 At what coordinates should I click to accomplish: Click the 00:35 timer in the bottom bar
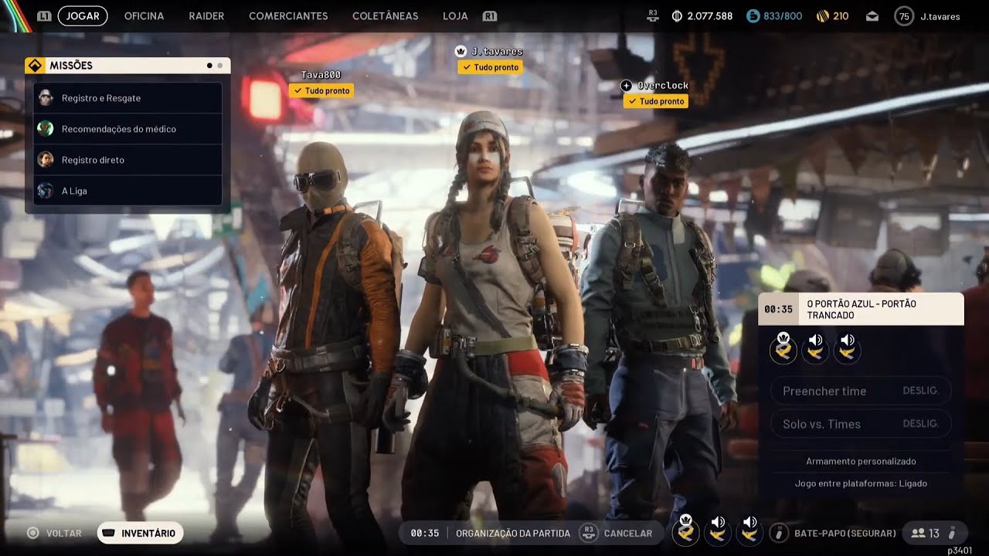click(x=425, y=533)
